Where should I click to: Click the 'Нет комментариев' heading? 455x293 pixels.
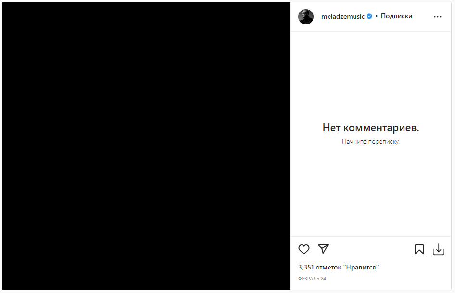[x=371, y=128]
